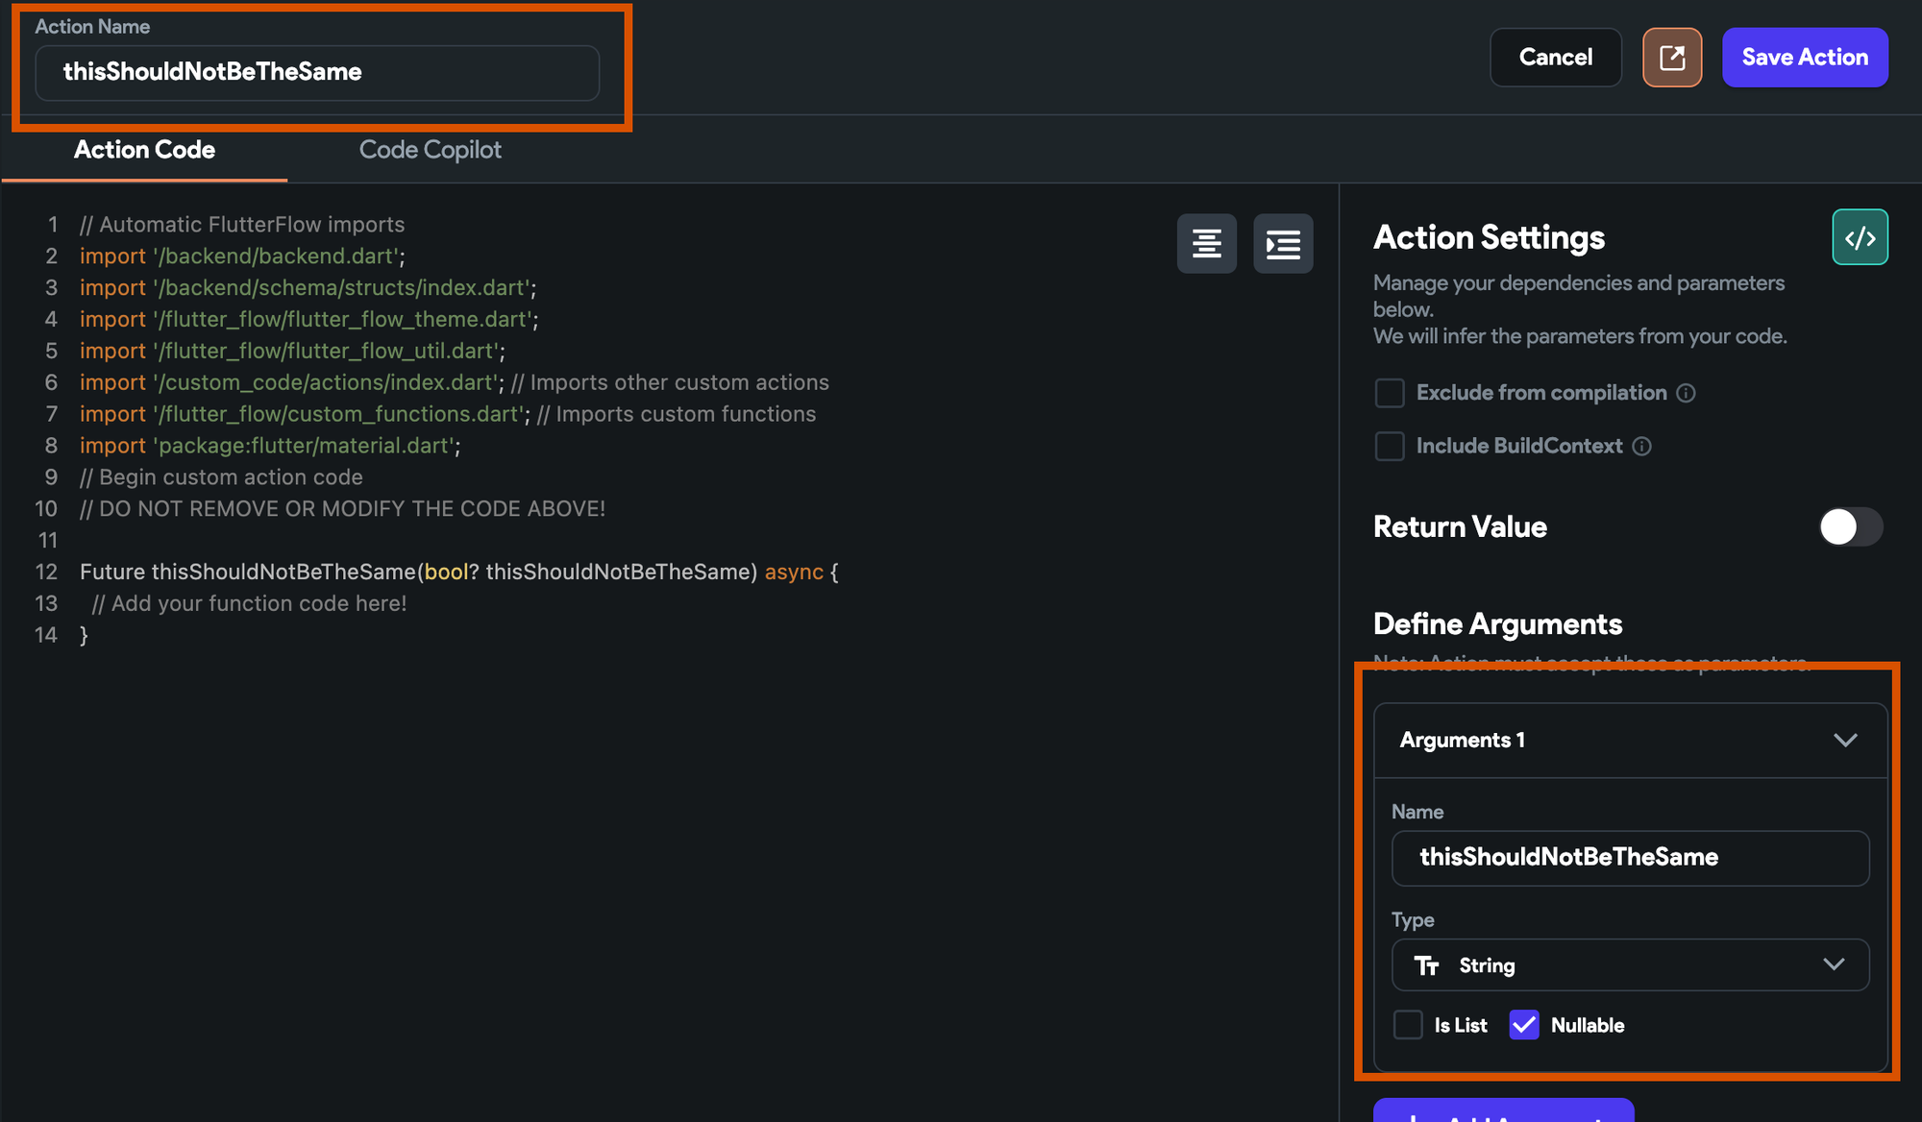Uncheck the Nullable checkbox
This screenshot has width=1922, height=1122.
coord(1524,1025)
